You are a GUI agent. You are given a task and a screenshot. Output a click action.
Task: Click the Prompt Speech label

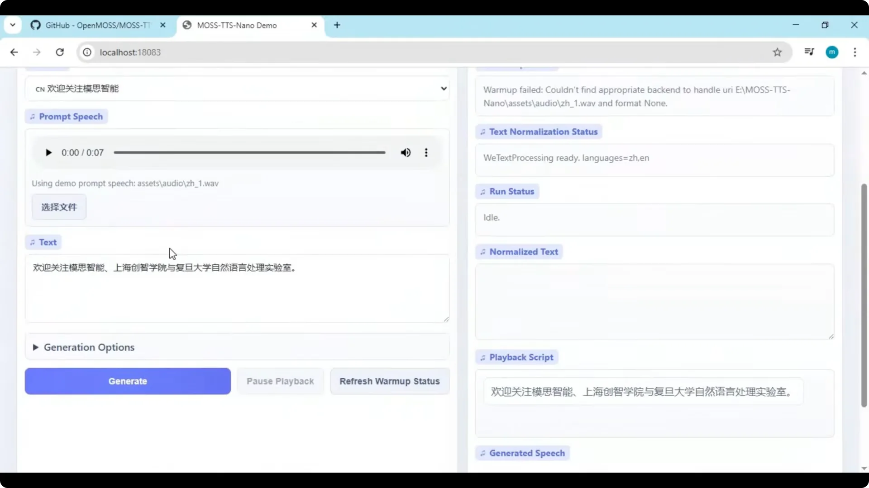(67, 117)
